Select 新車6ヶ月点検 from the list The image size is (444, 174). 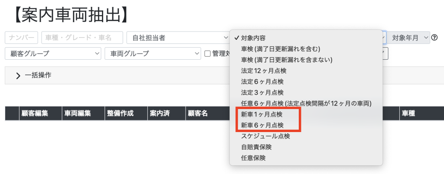coord(262,125)
